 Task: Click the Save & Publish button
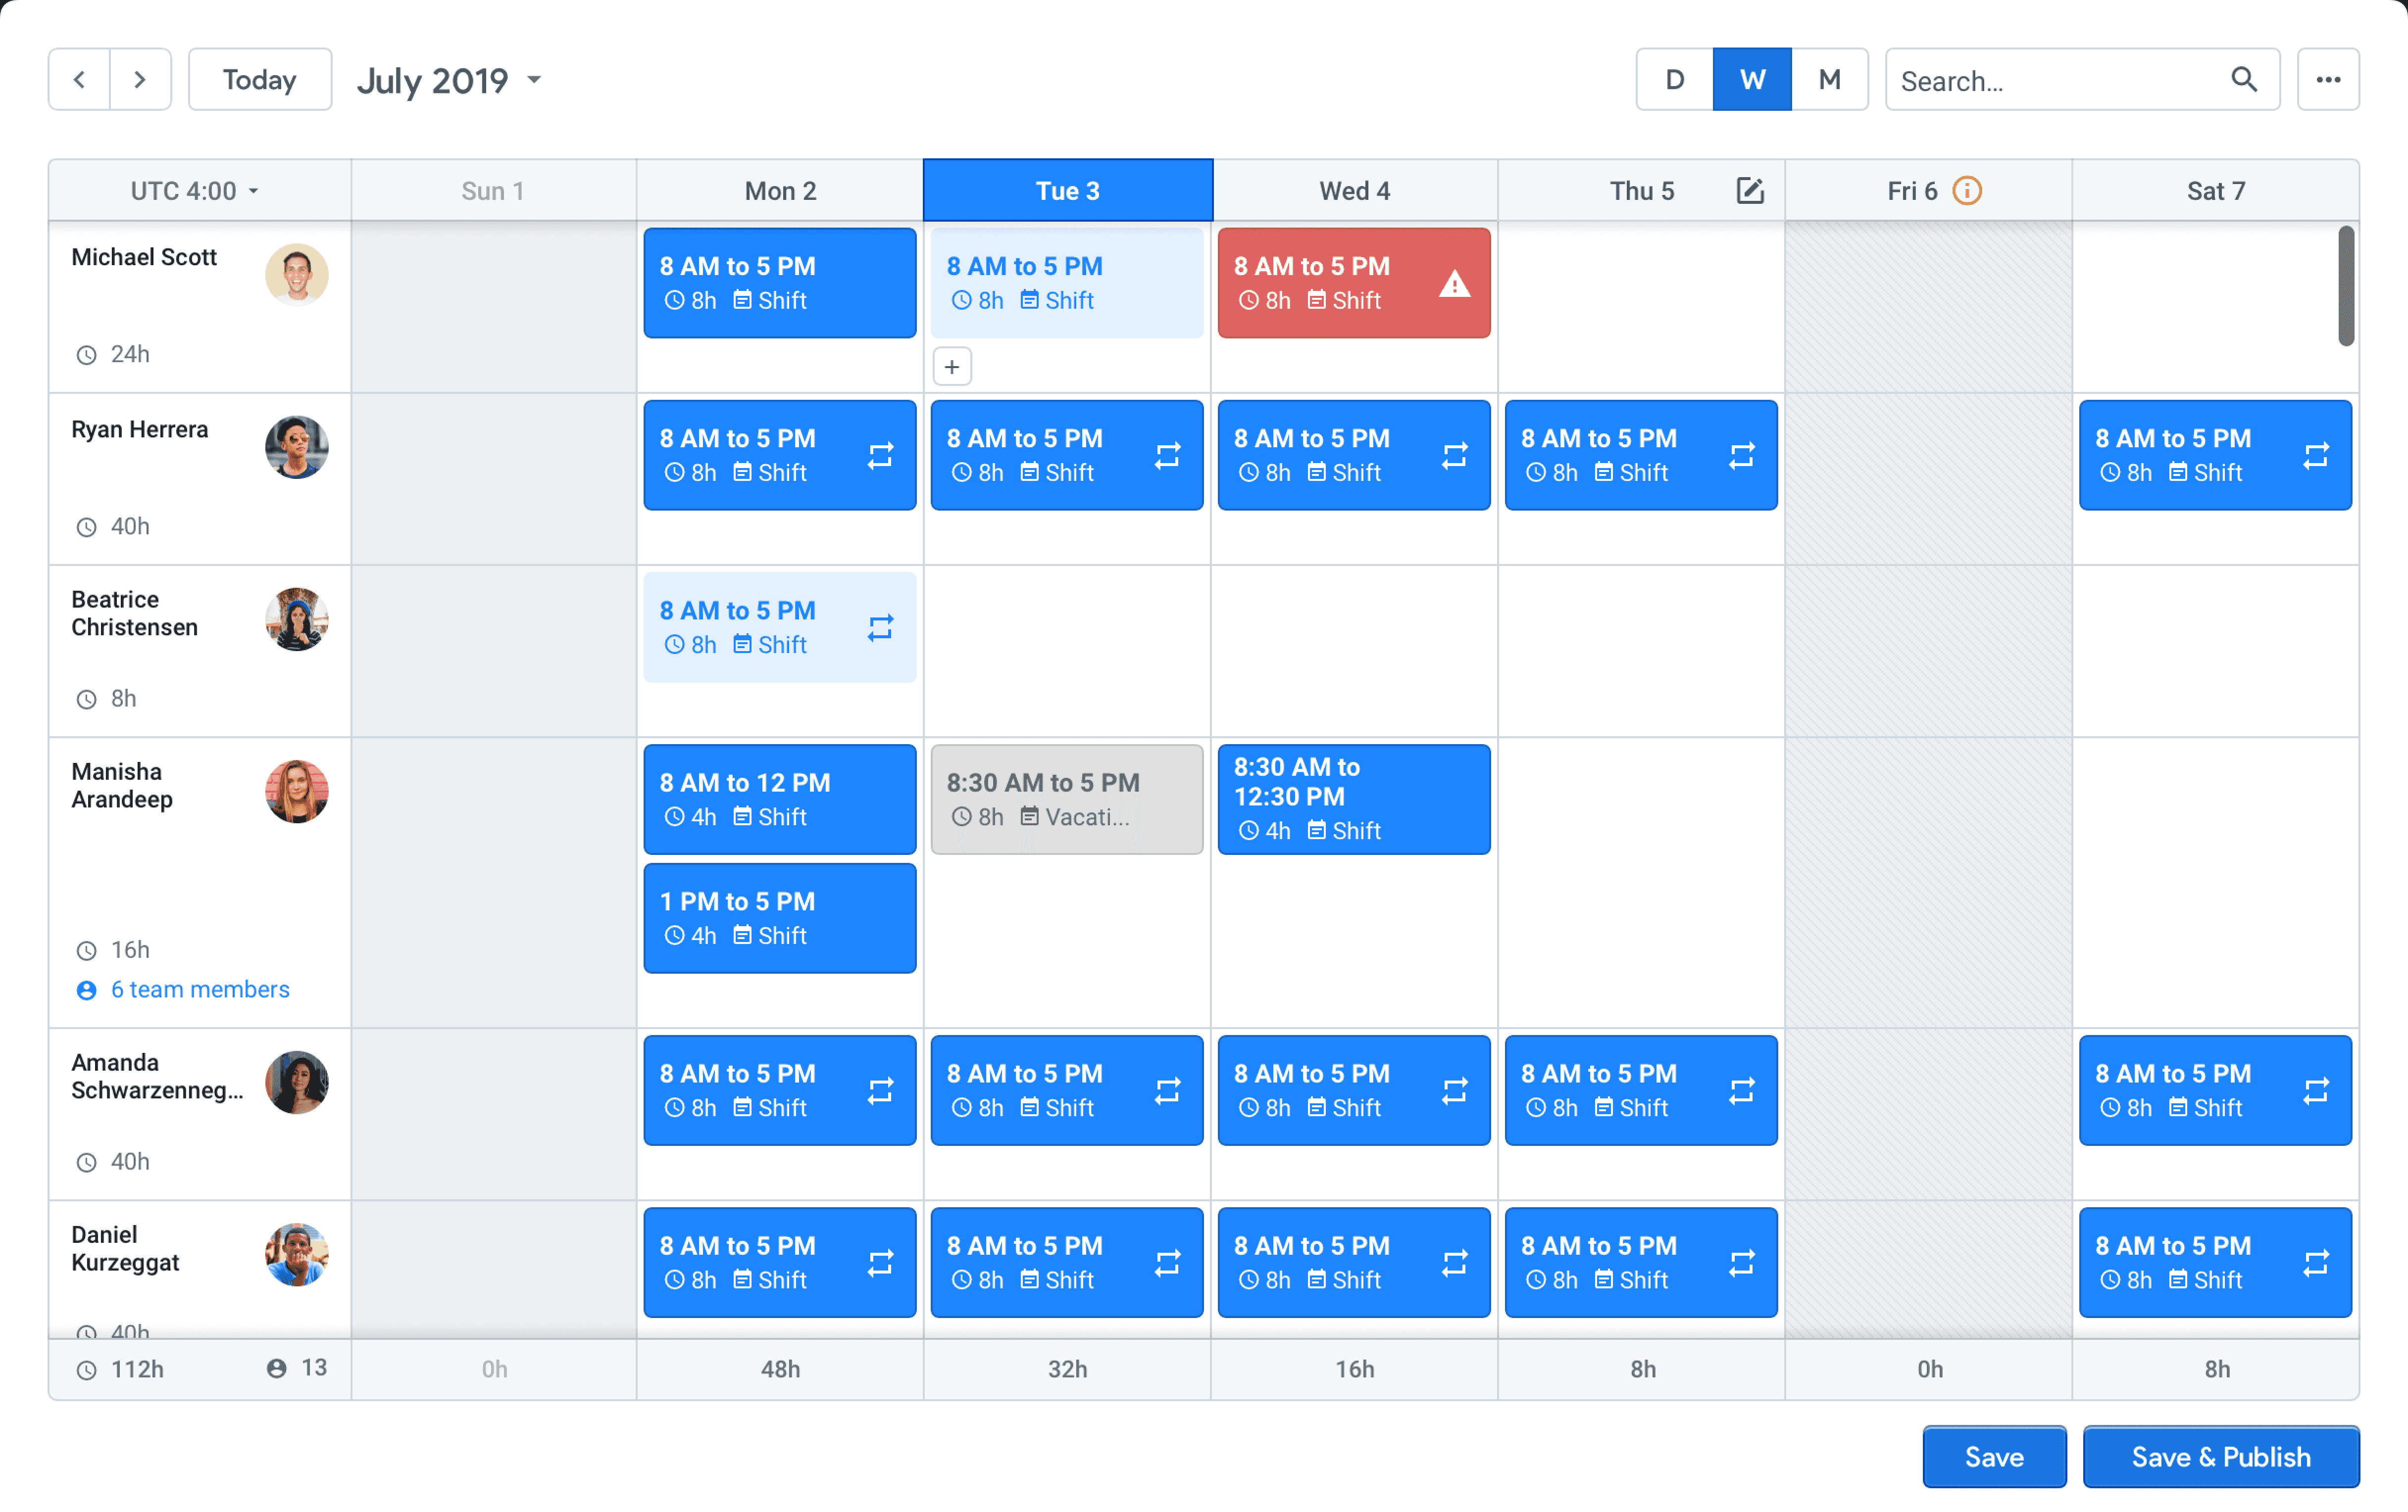(x=2220, y=1457)
